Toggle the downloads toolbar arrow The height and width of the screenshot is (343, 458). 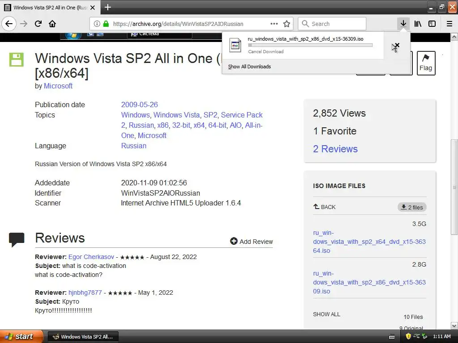[x=403, y=24]
